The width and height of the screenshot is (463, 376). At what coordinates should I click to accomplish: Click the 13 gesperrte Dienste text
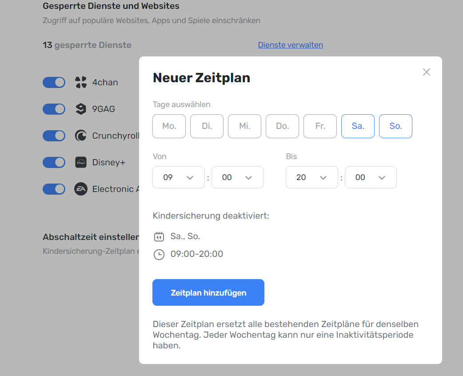(x=87, y=45)
